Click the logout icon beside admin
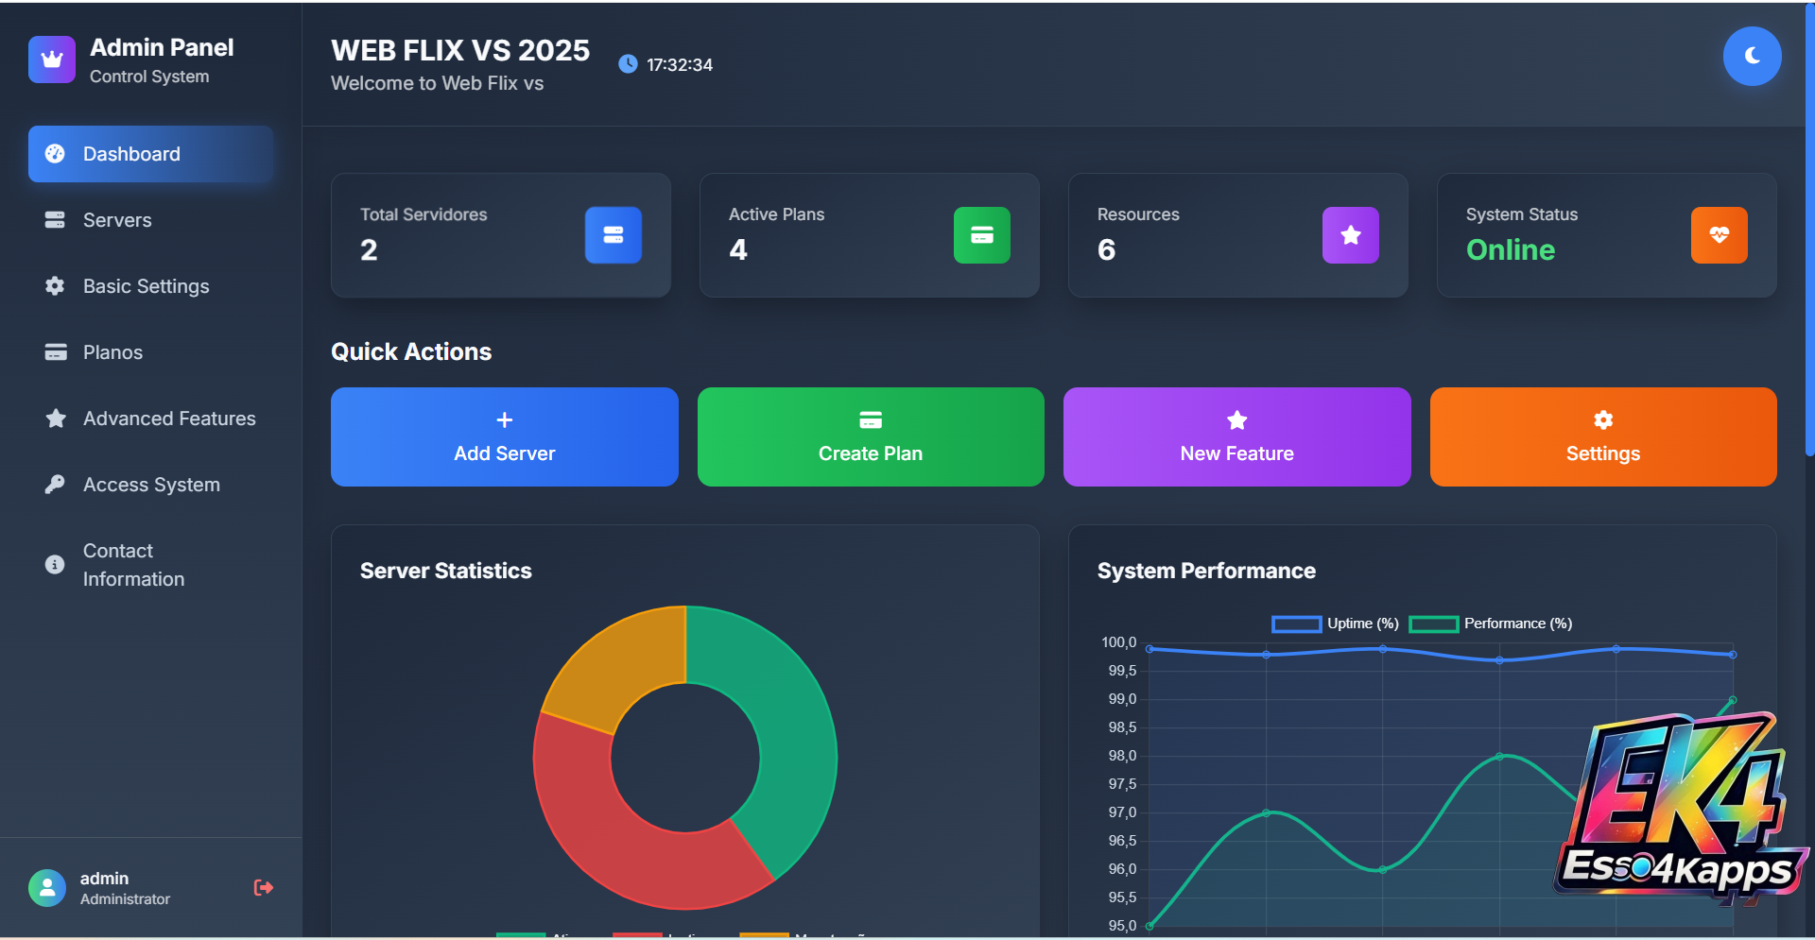 264,887
